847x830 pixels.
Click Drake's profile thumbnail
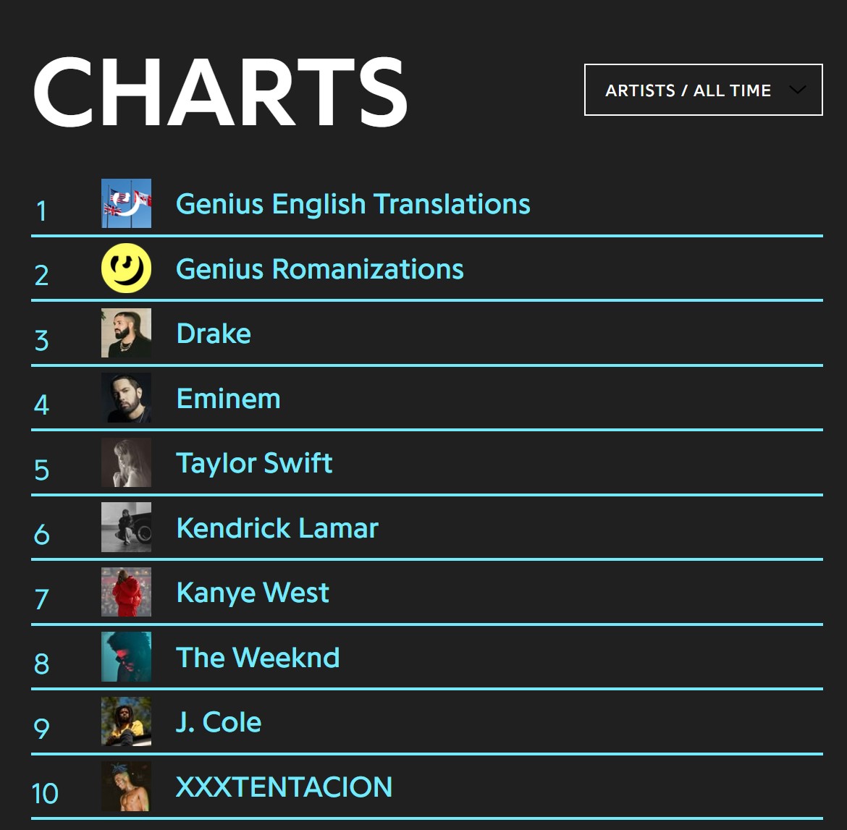point(126,334)
